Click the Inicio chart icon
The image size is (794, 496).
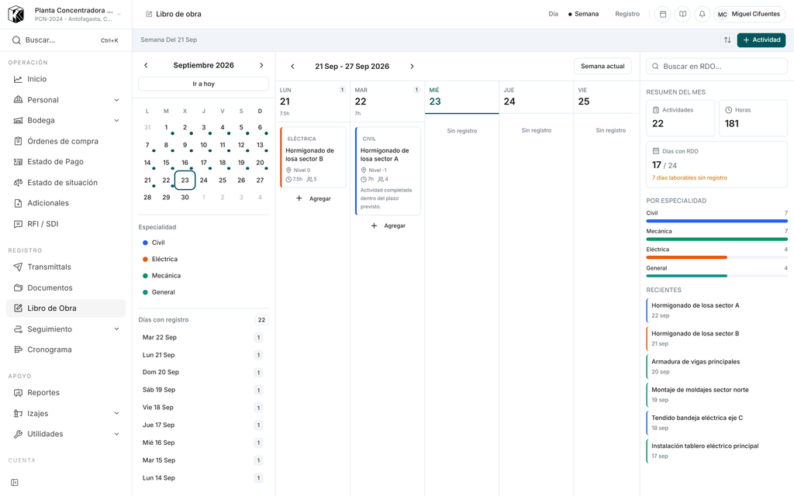point(18,79)
